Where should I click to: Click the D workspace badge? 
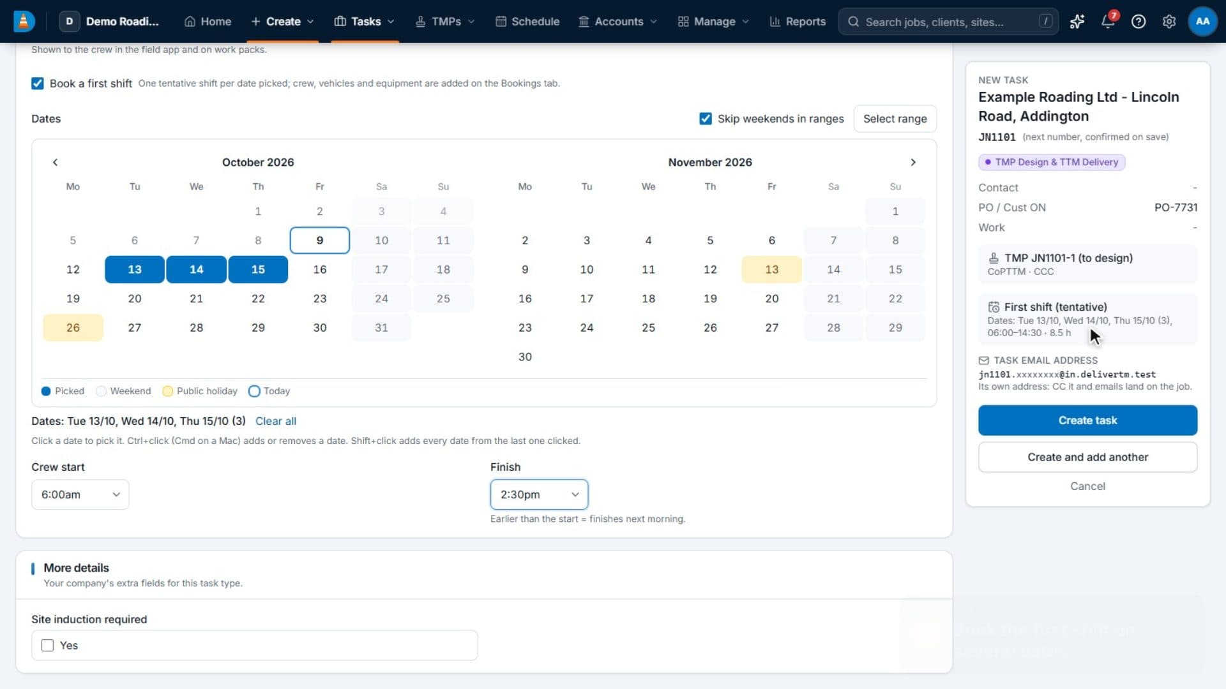coord(70,21)
